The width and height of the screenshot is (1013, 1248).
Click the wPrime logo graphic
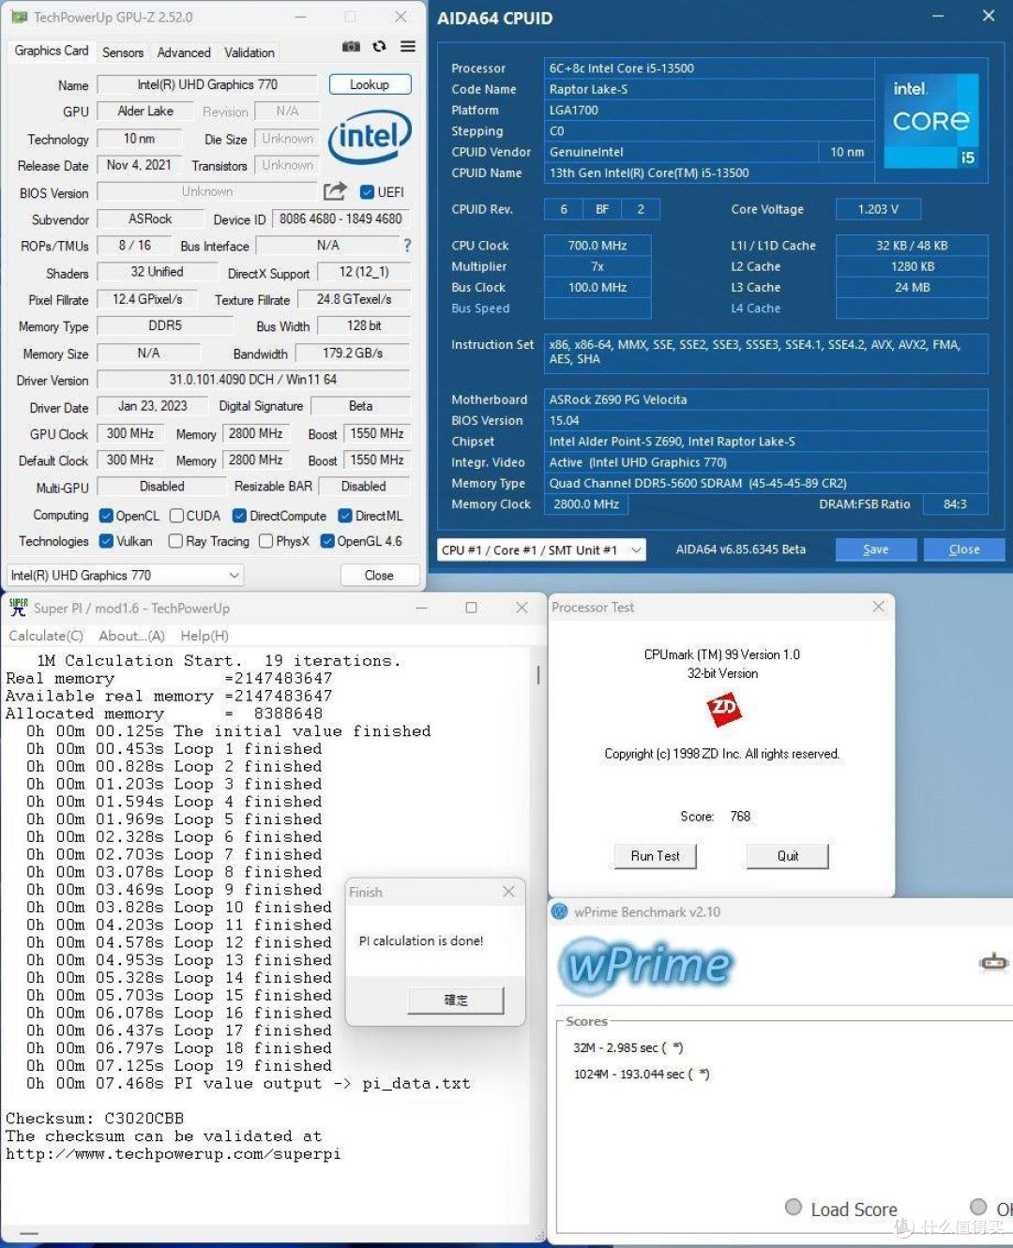click(645, 966)
